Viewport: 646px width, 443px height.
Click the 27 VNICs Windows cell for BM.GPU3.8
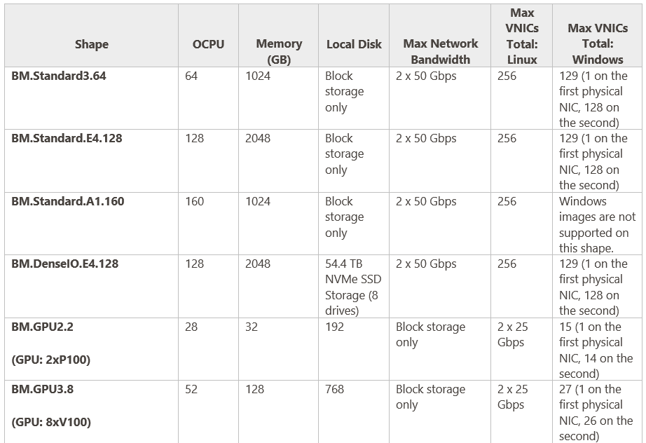click(x=597, y=412)
